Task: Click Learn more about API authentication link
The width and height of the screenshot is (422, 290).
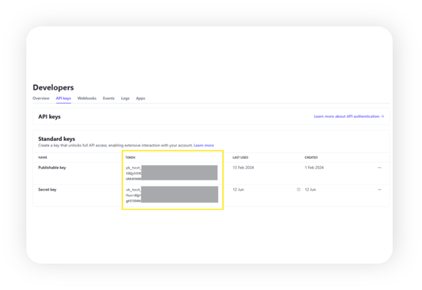Action: [348, 116]
